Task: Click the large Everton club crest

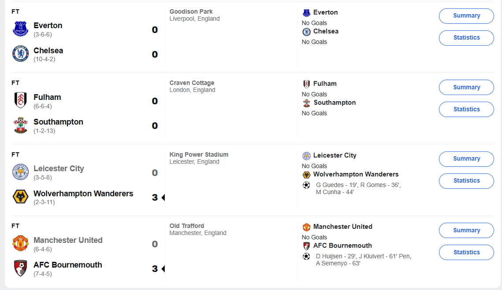Action: tap(21, 29)
